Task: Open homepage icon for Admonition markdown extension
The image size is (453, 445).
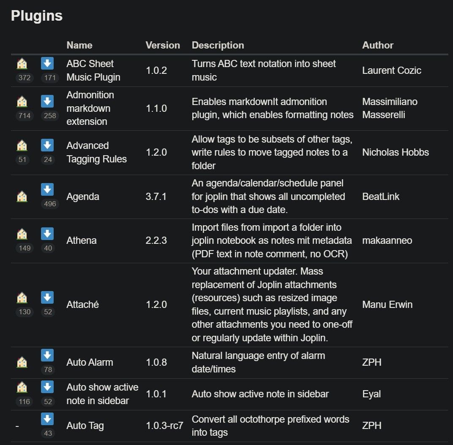Action: pyautogui.click(x=22, y=101)
